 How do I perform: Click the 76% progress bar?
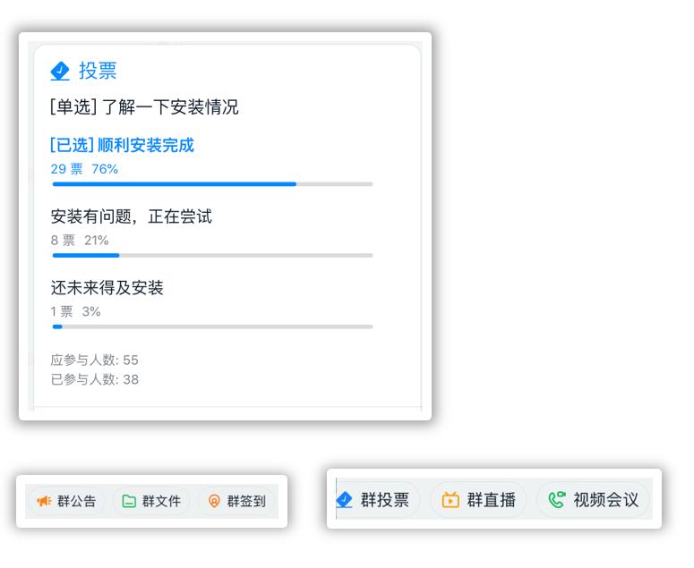212,184
